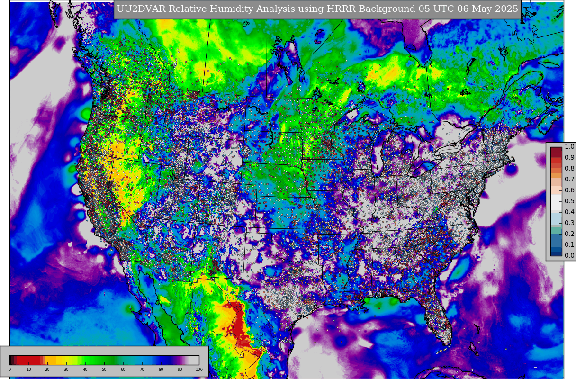Select the dark navy swatch at bottom of right legend
Screen dimensions: 576x379
(x=556, y=253)
